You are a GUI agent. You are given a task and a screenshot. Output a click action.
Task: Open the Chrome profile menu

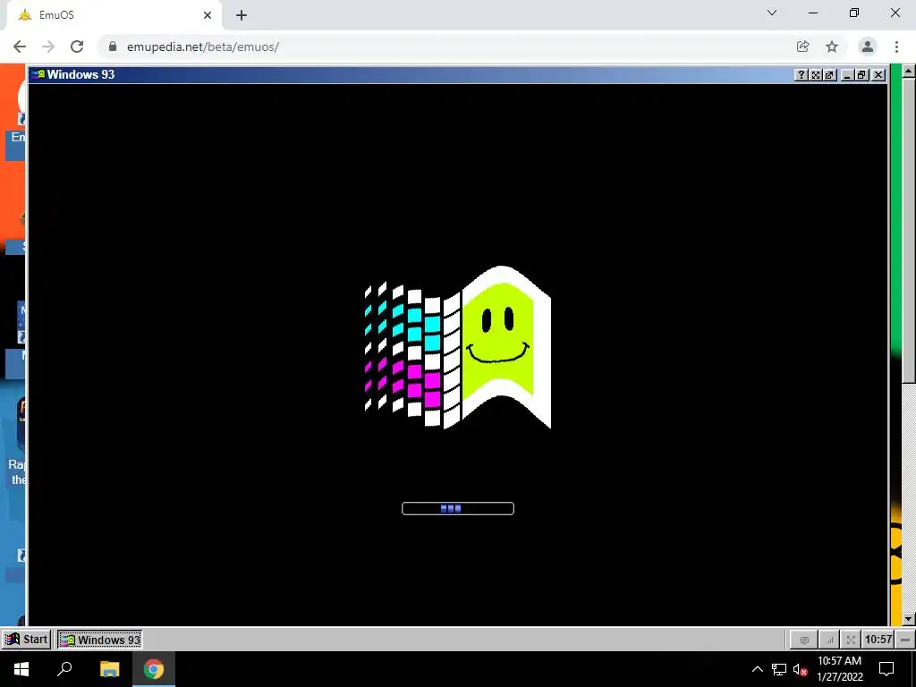(x=867, y=47)
